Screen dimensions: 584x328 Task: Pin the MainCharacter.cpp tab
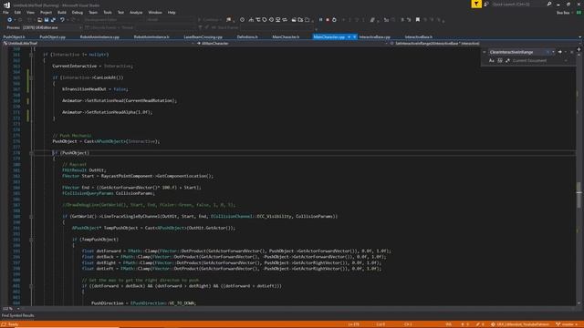tap(349, 36)
